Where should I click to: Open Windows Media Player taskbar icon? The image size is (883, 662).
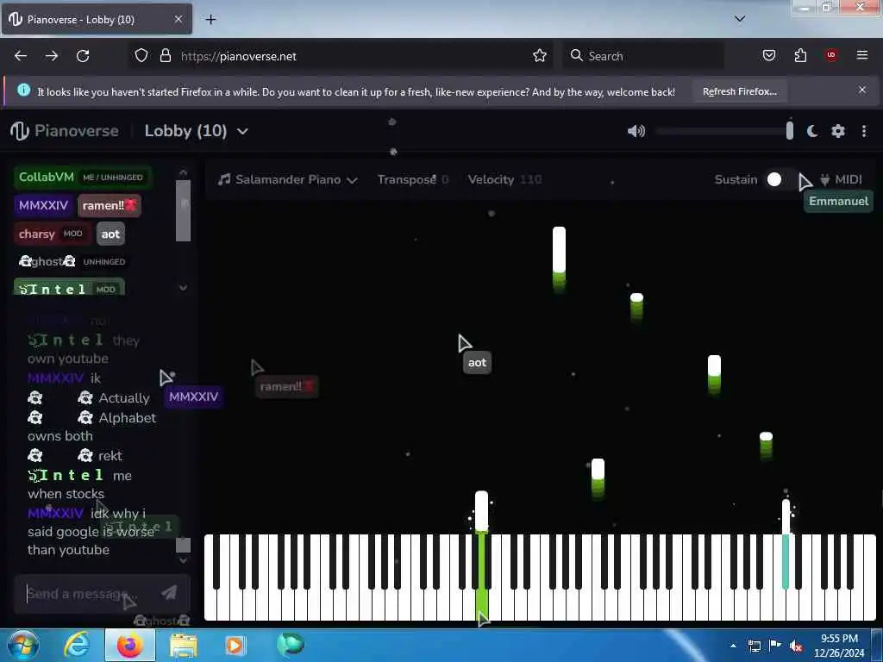point(235,646)
